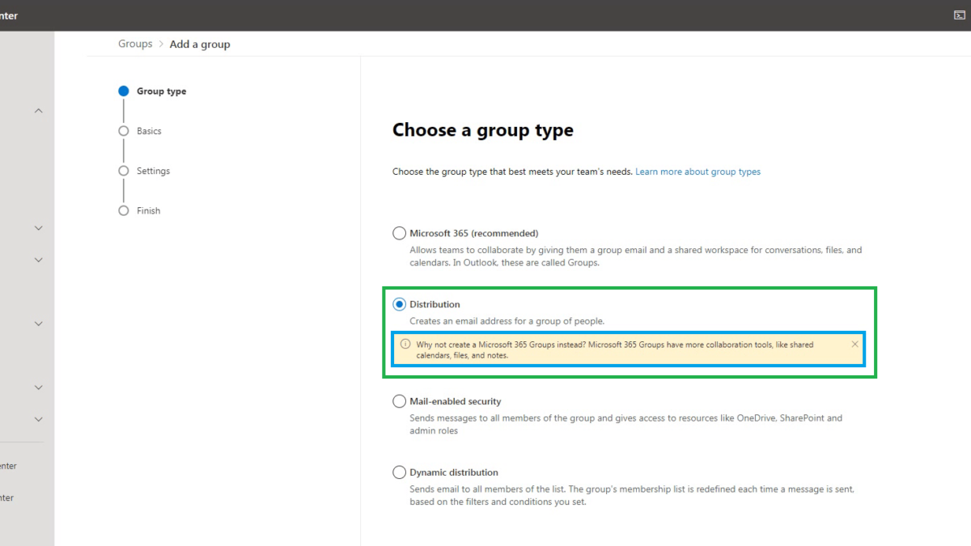Screen dimensions: 971x546
Task: Click the 'Sends email to all members' description
Action: point(632,496)
